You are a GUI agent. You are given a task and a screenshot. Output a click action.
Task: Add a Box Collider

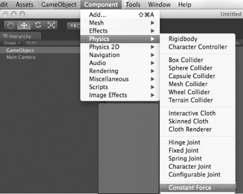[x=198, y=60]
